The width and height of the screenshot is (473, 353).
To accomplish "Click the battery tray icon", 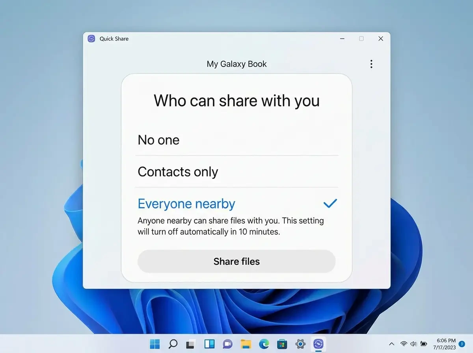I will click(424, 344).
